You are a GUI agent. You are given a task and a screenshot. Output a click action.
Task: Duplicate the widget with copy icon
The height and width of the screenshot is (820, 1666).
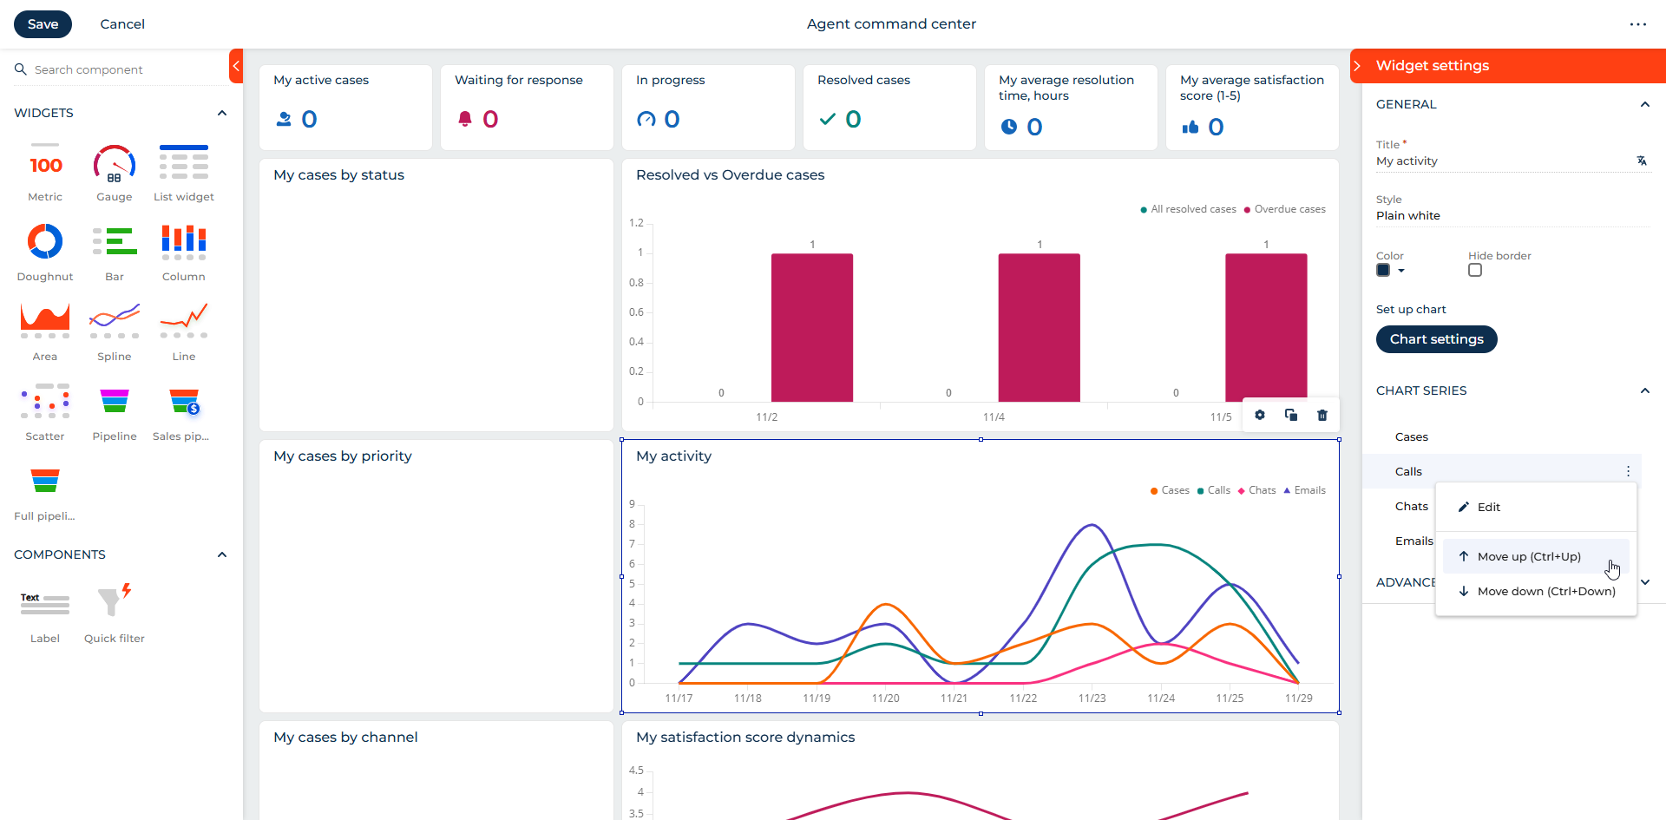tap(1291, 416)
